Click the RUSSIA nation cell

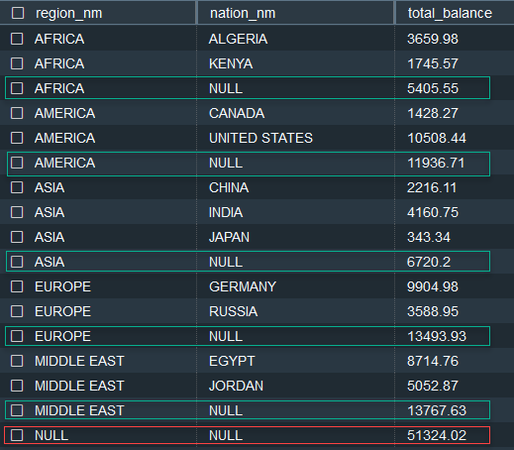click(234, 311)
